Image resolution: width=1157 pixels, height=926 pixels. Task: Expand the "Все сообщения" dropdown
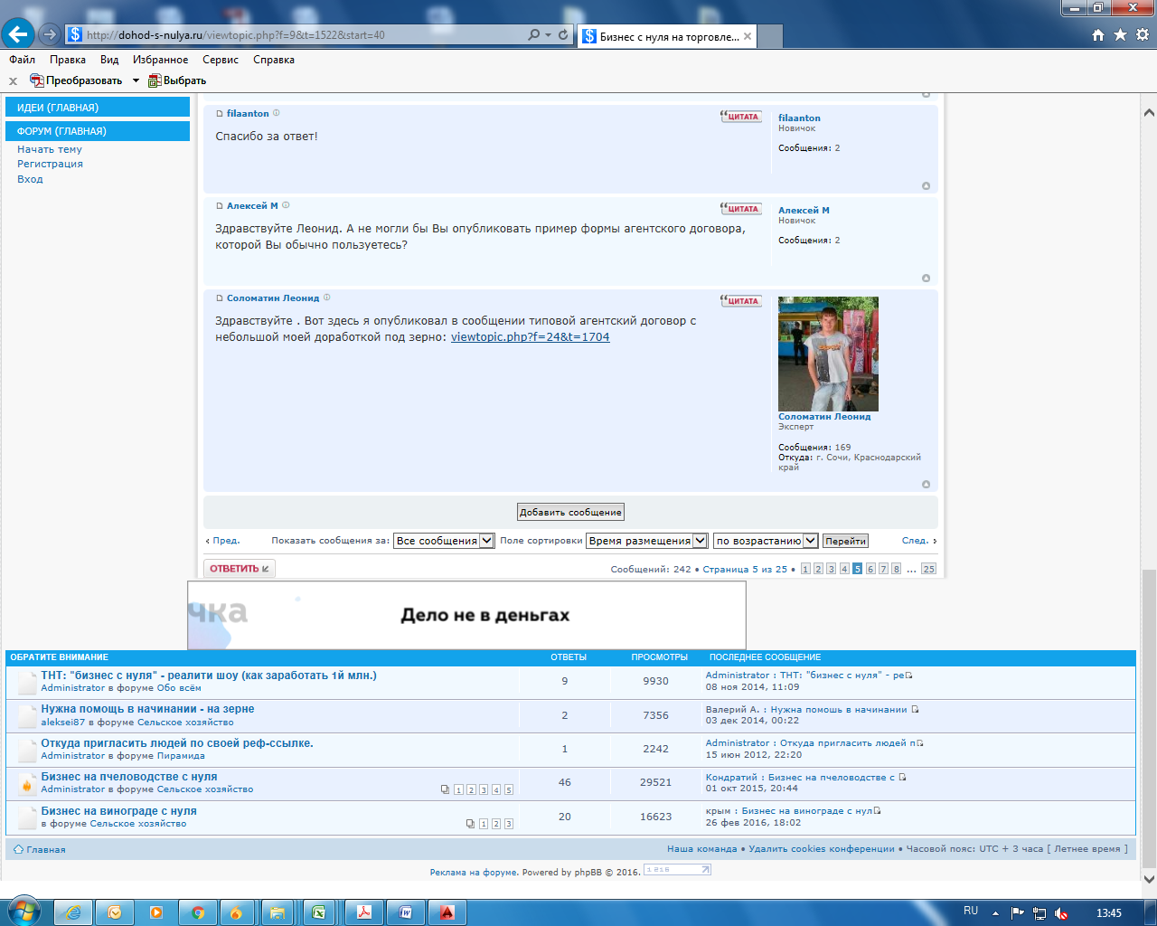(444, 541)
